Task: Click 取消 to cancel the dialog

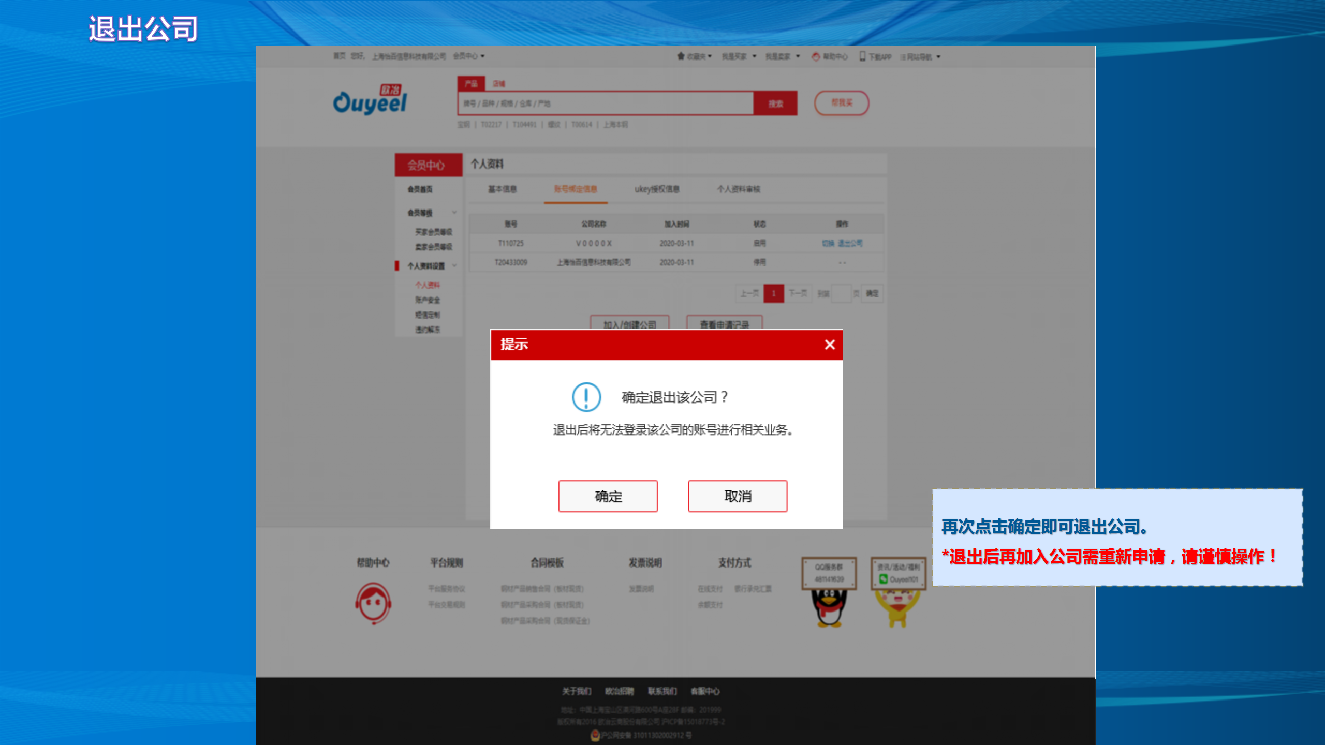Action: coord(737,496)
